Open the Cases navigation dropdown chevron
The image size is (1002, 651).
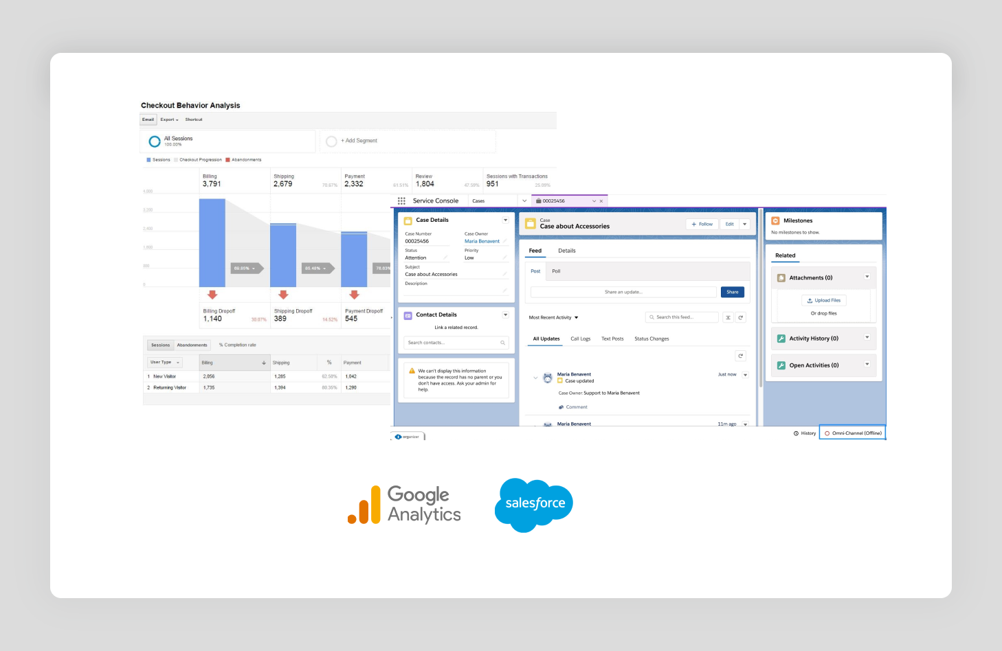(x=524, y=201)
